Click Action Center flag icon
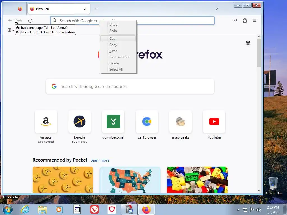The image size is (287, 215). [x=252, y=210]
